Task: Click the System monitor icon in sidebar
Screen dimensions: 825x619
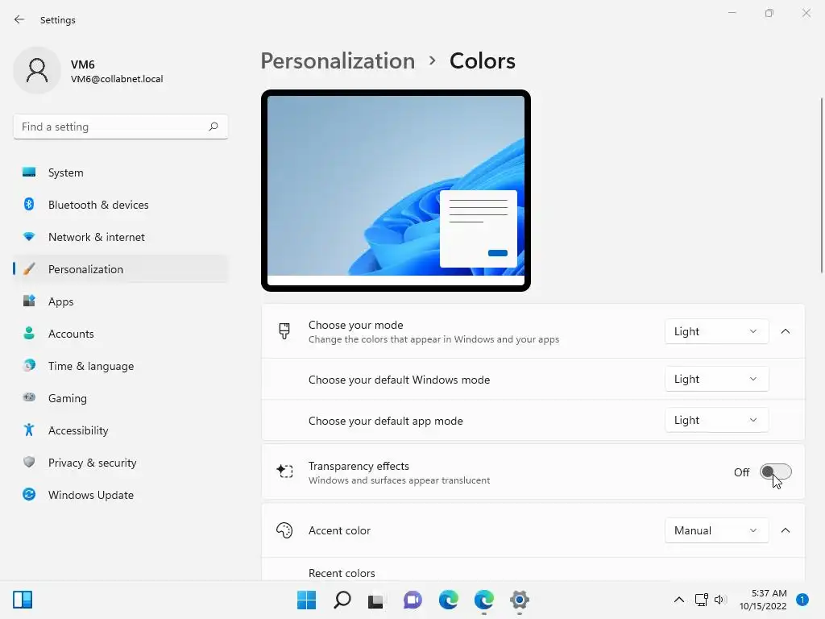Action: (x=29, y=172)
